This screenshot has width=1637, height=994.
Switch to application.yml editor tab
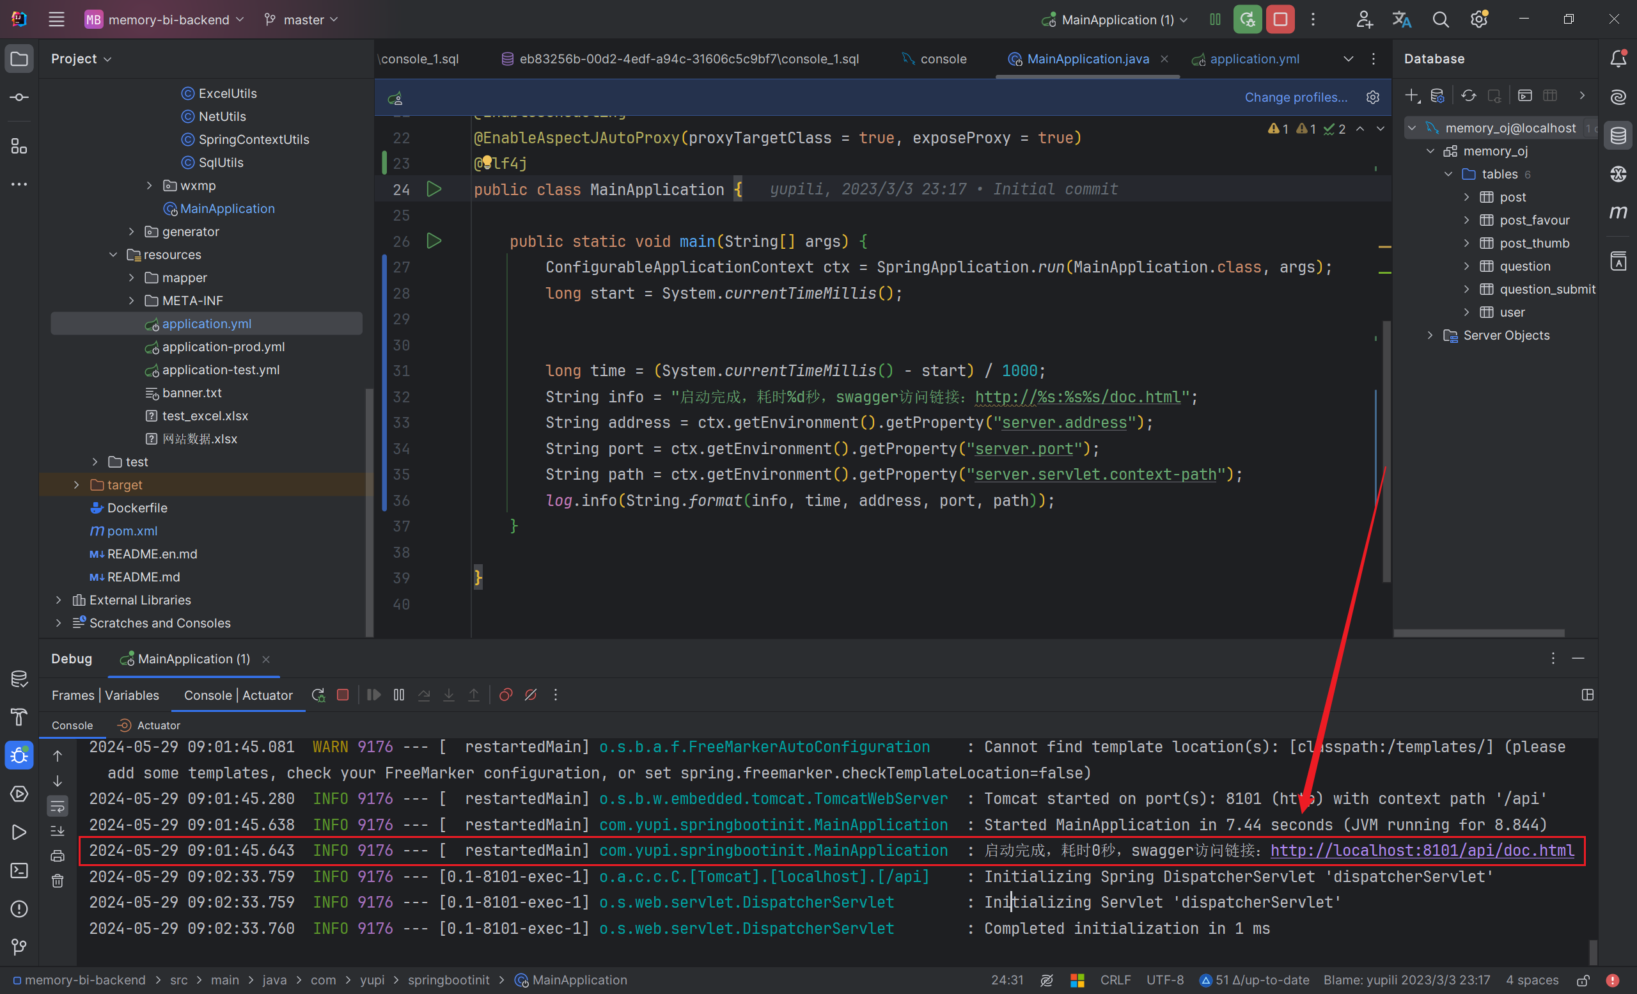coord(1246,58)
